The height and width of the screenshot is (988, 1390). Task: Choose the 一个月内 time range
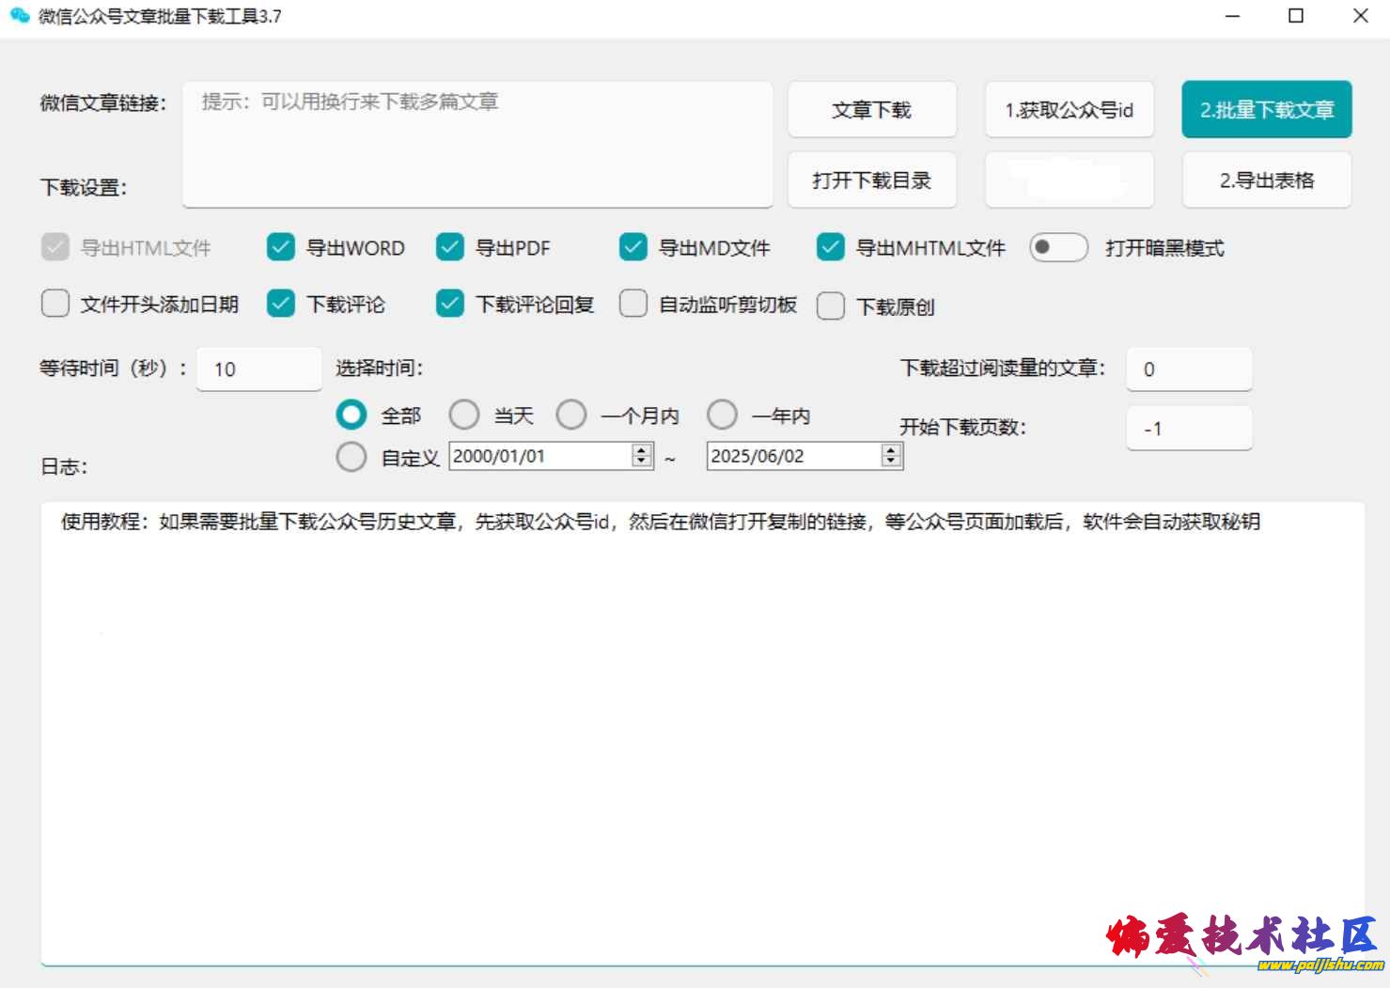coord(571,415)
